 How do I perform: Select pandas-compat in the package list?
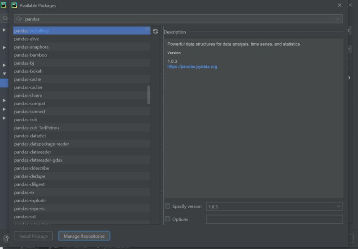pos(82,104)
